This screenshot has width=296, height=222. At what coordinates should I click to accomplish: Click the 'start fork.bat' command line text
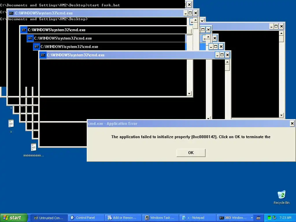pos(104,5)
